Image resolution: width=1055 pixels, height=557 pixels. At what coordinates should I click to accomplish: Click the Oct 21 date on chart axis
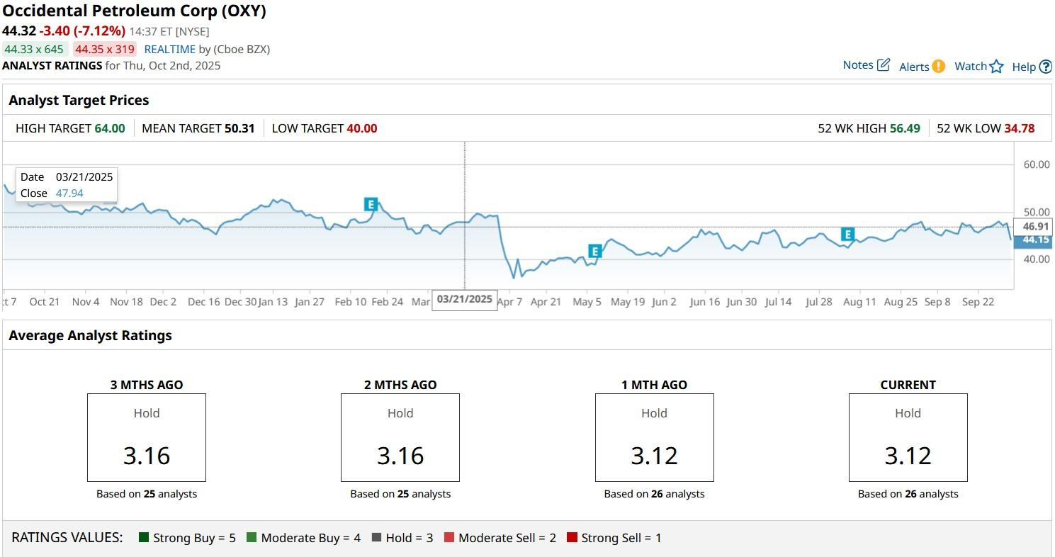tap(44, 302)
